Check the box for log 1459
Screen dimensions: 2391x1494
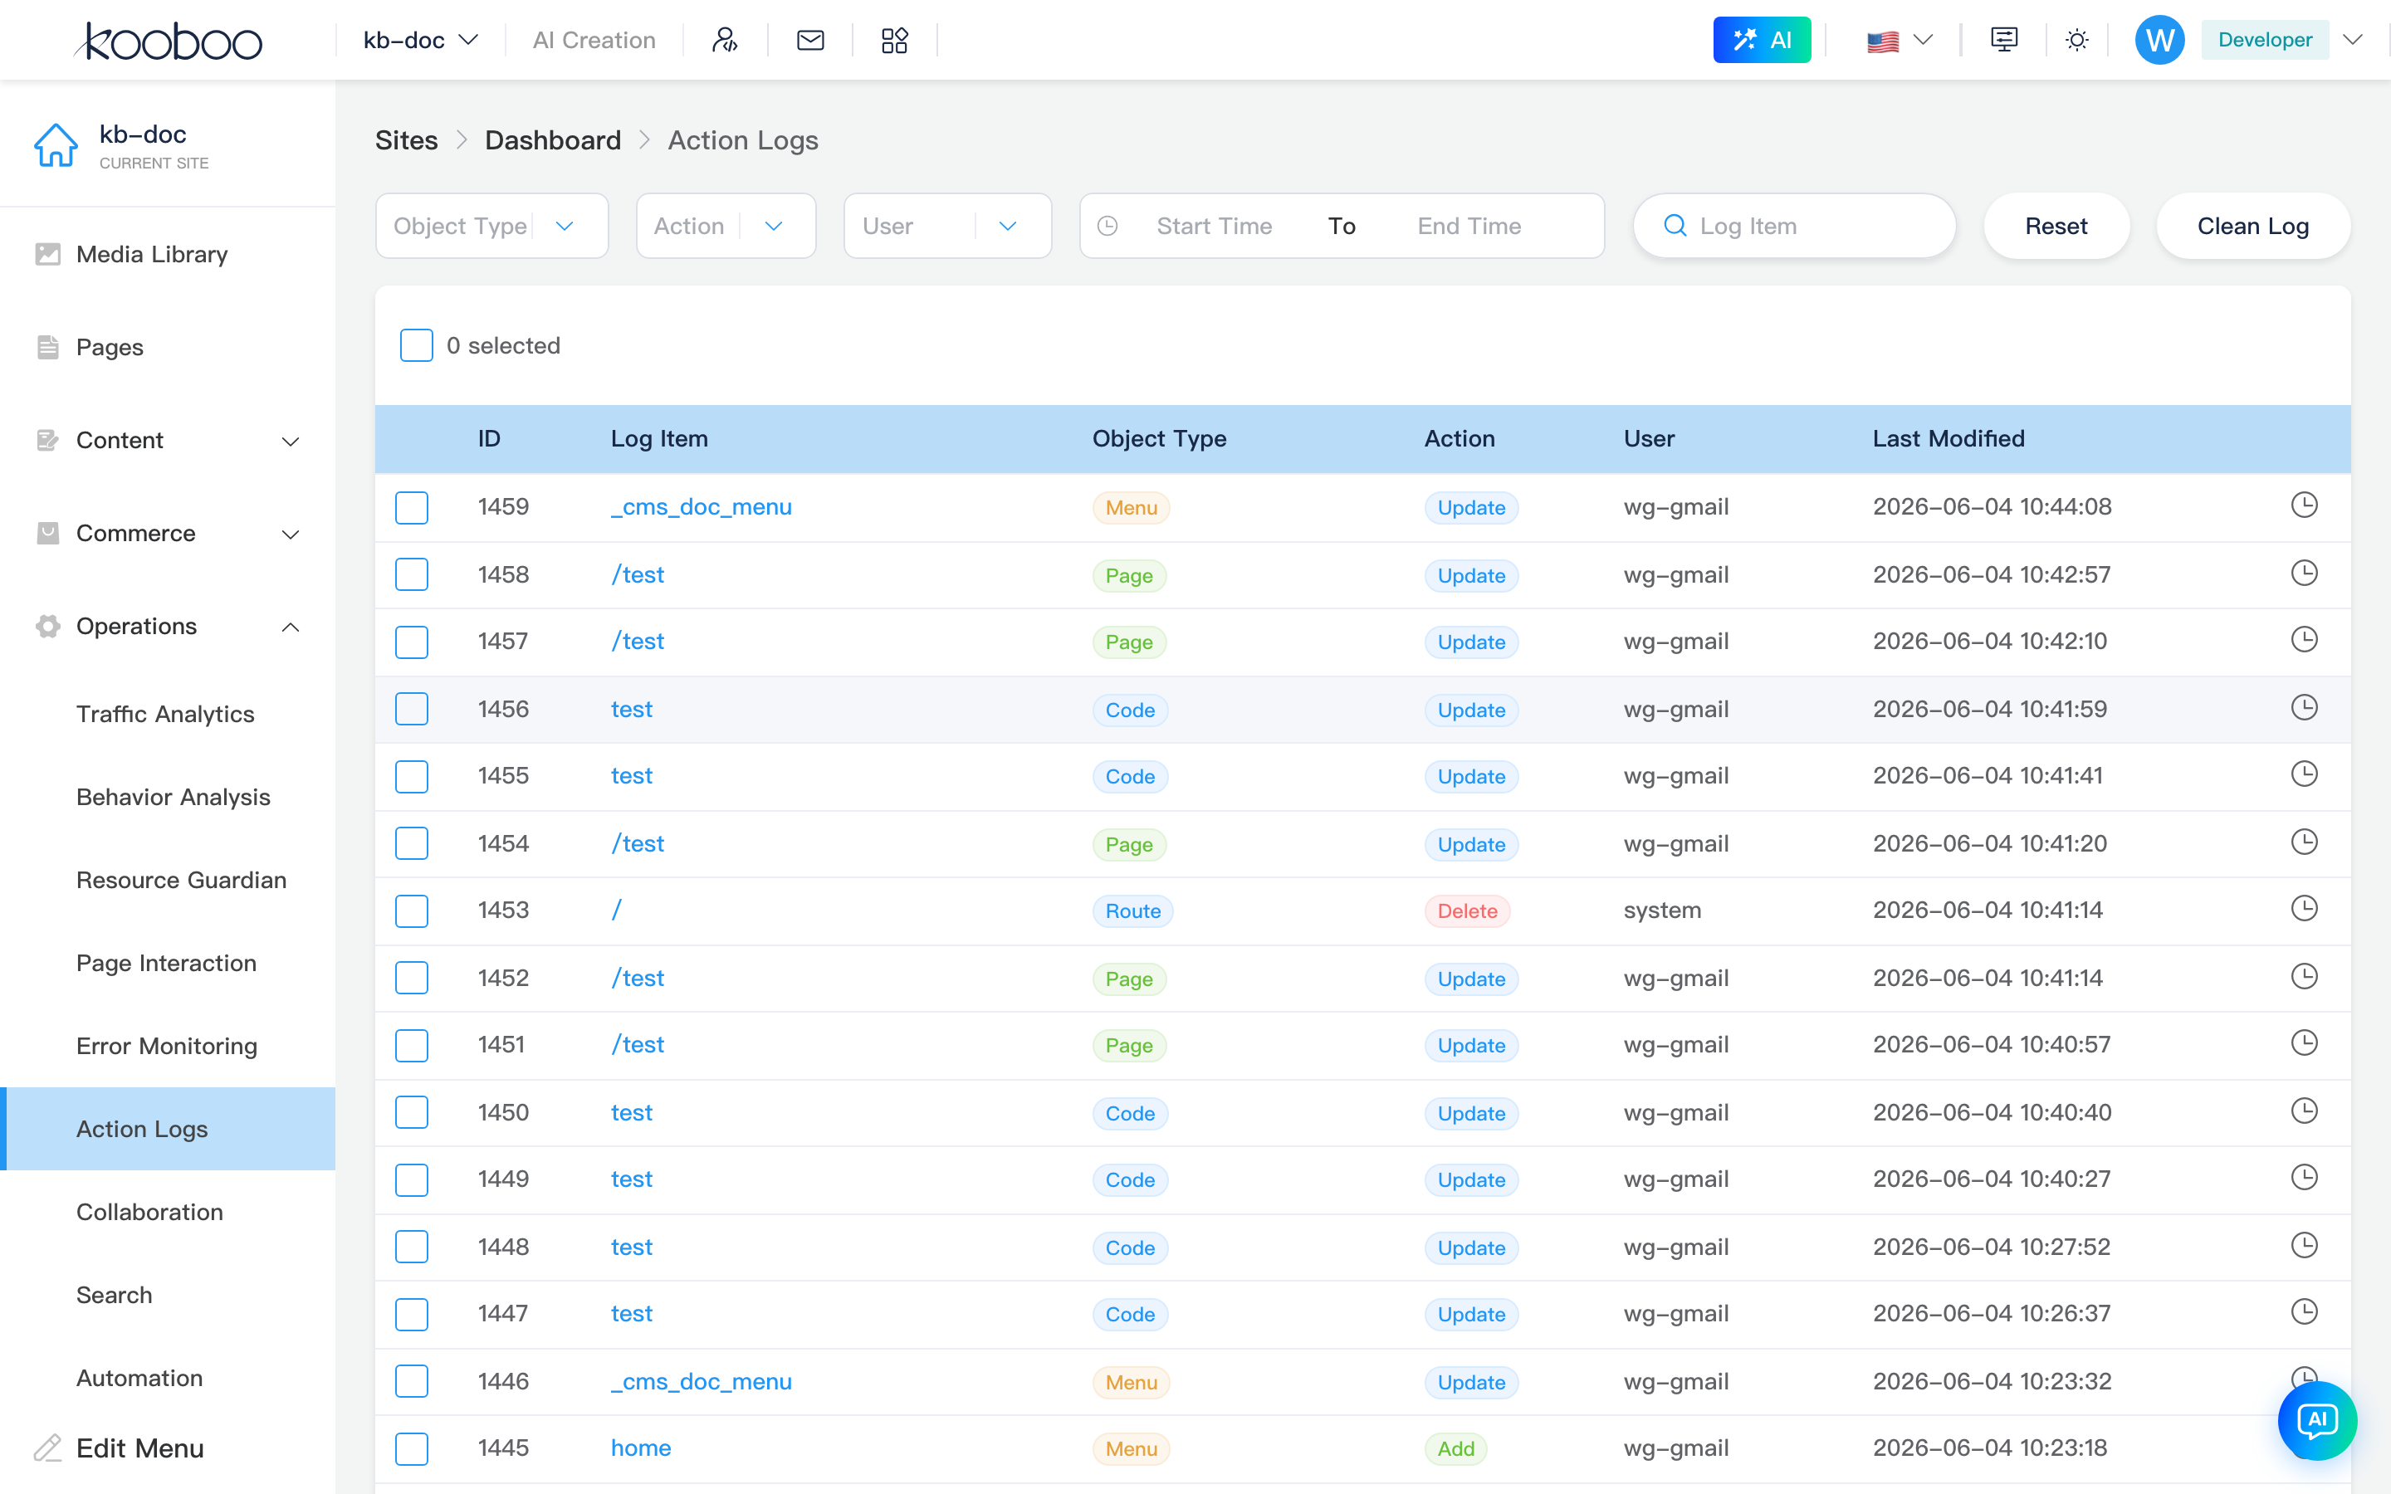[412, 507]
